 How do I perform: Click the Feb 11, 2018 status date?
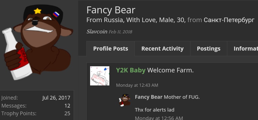coord(120,32)
